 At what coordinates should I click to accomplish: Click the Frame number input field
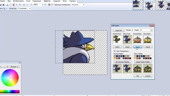tap(145, 30)
